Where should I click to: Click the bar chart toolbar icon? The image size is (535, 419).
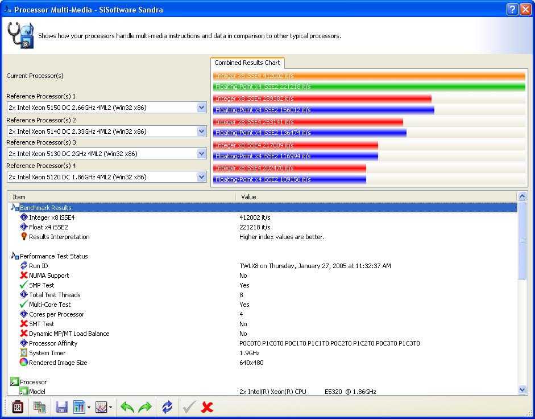[x=79, y=407]
